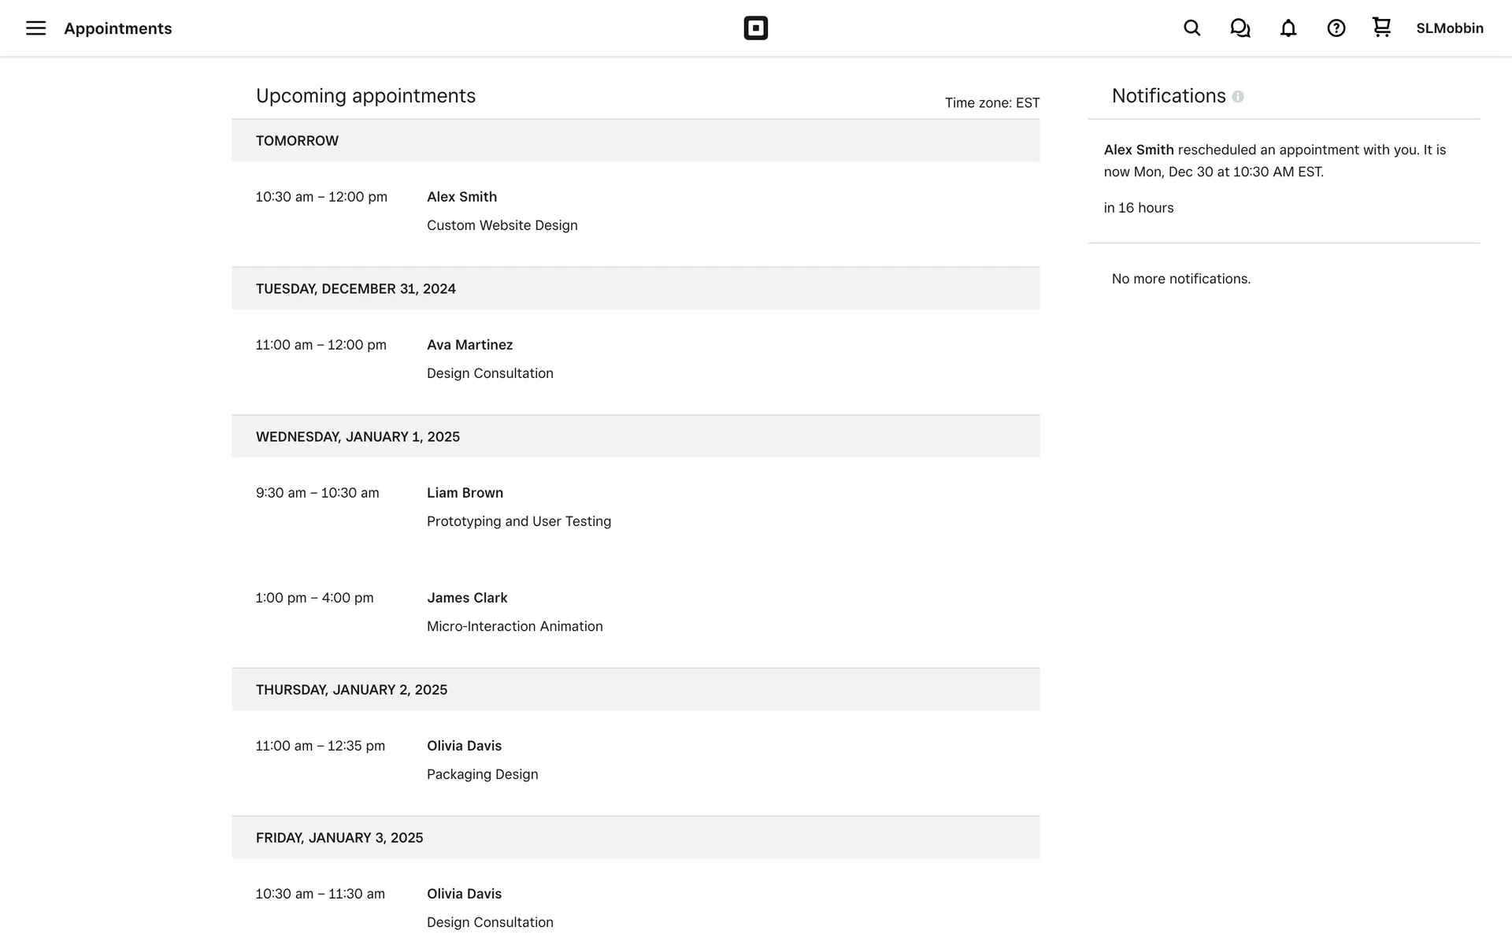The height and width of the screenshot is (945, 1512).
Task: Open the hamburger navigation menu
Action: tap(35, 28)
